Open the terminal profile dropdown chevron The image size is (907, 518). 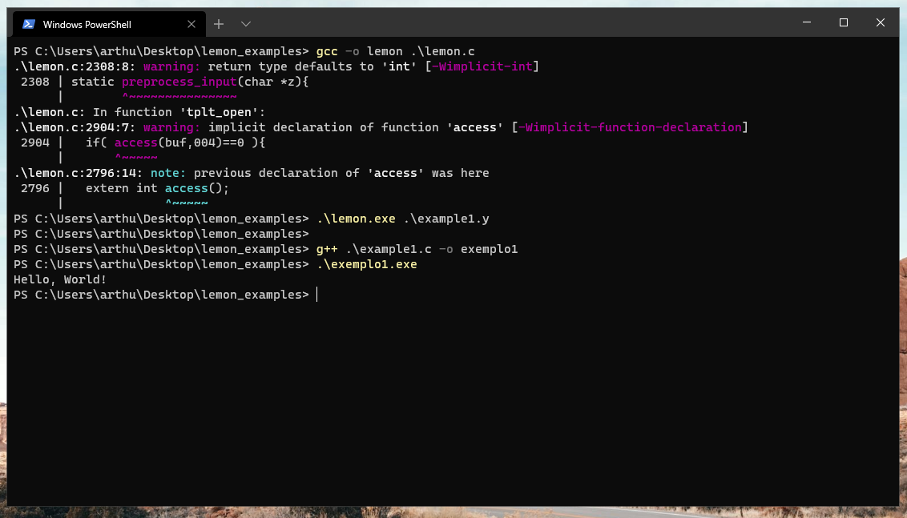244,23
